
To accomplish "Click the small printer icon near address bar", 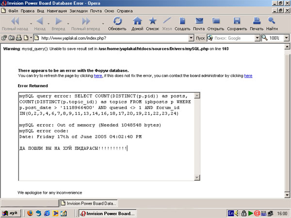I will coord(18,38).
